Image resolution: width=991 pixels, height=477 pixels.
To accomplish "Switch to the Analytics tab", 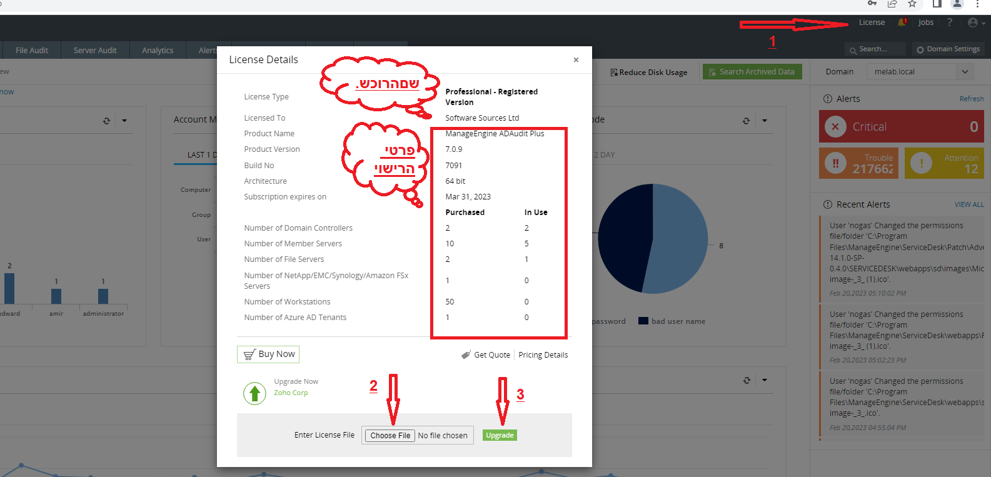I will pyautogui.click(x=158, y=51).
